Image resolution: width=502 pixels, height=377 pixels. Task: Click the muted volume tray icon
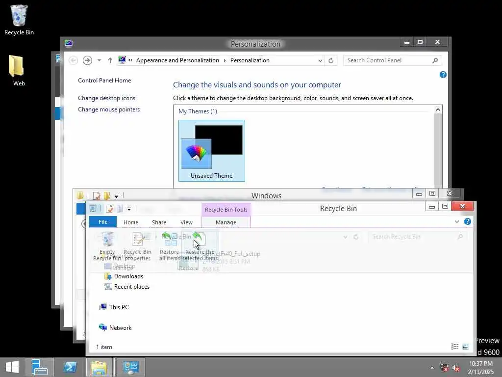coord(456,368)
